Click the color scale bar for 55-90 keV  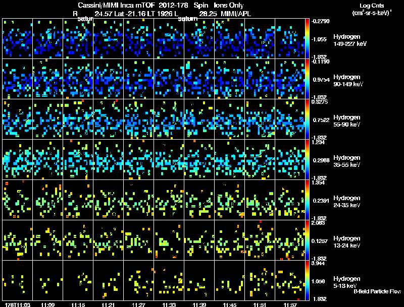pos(307,119)
